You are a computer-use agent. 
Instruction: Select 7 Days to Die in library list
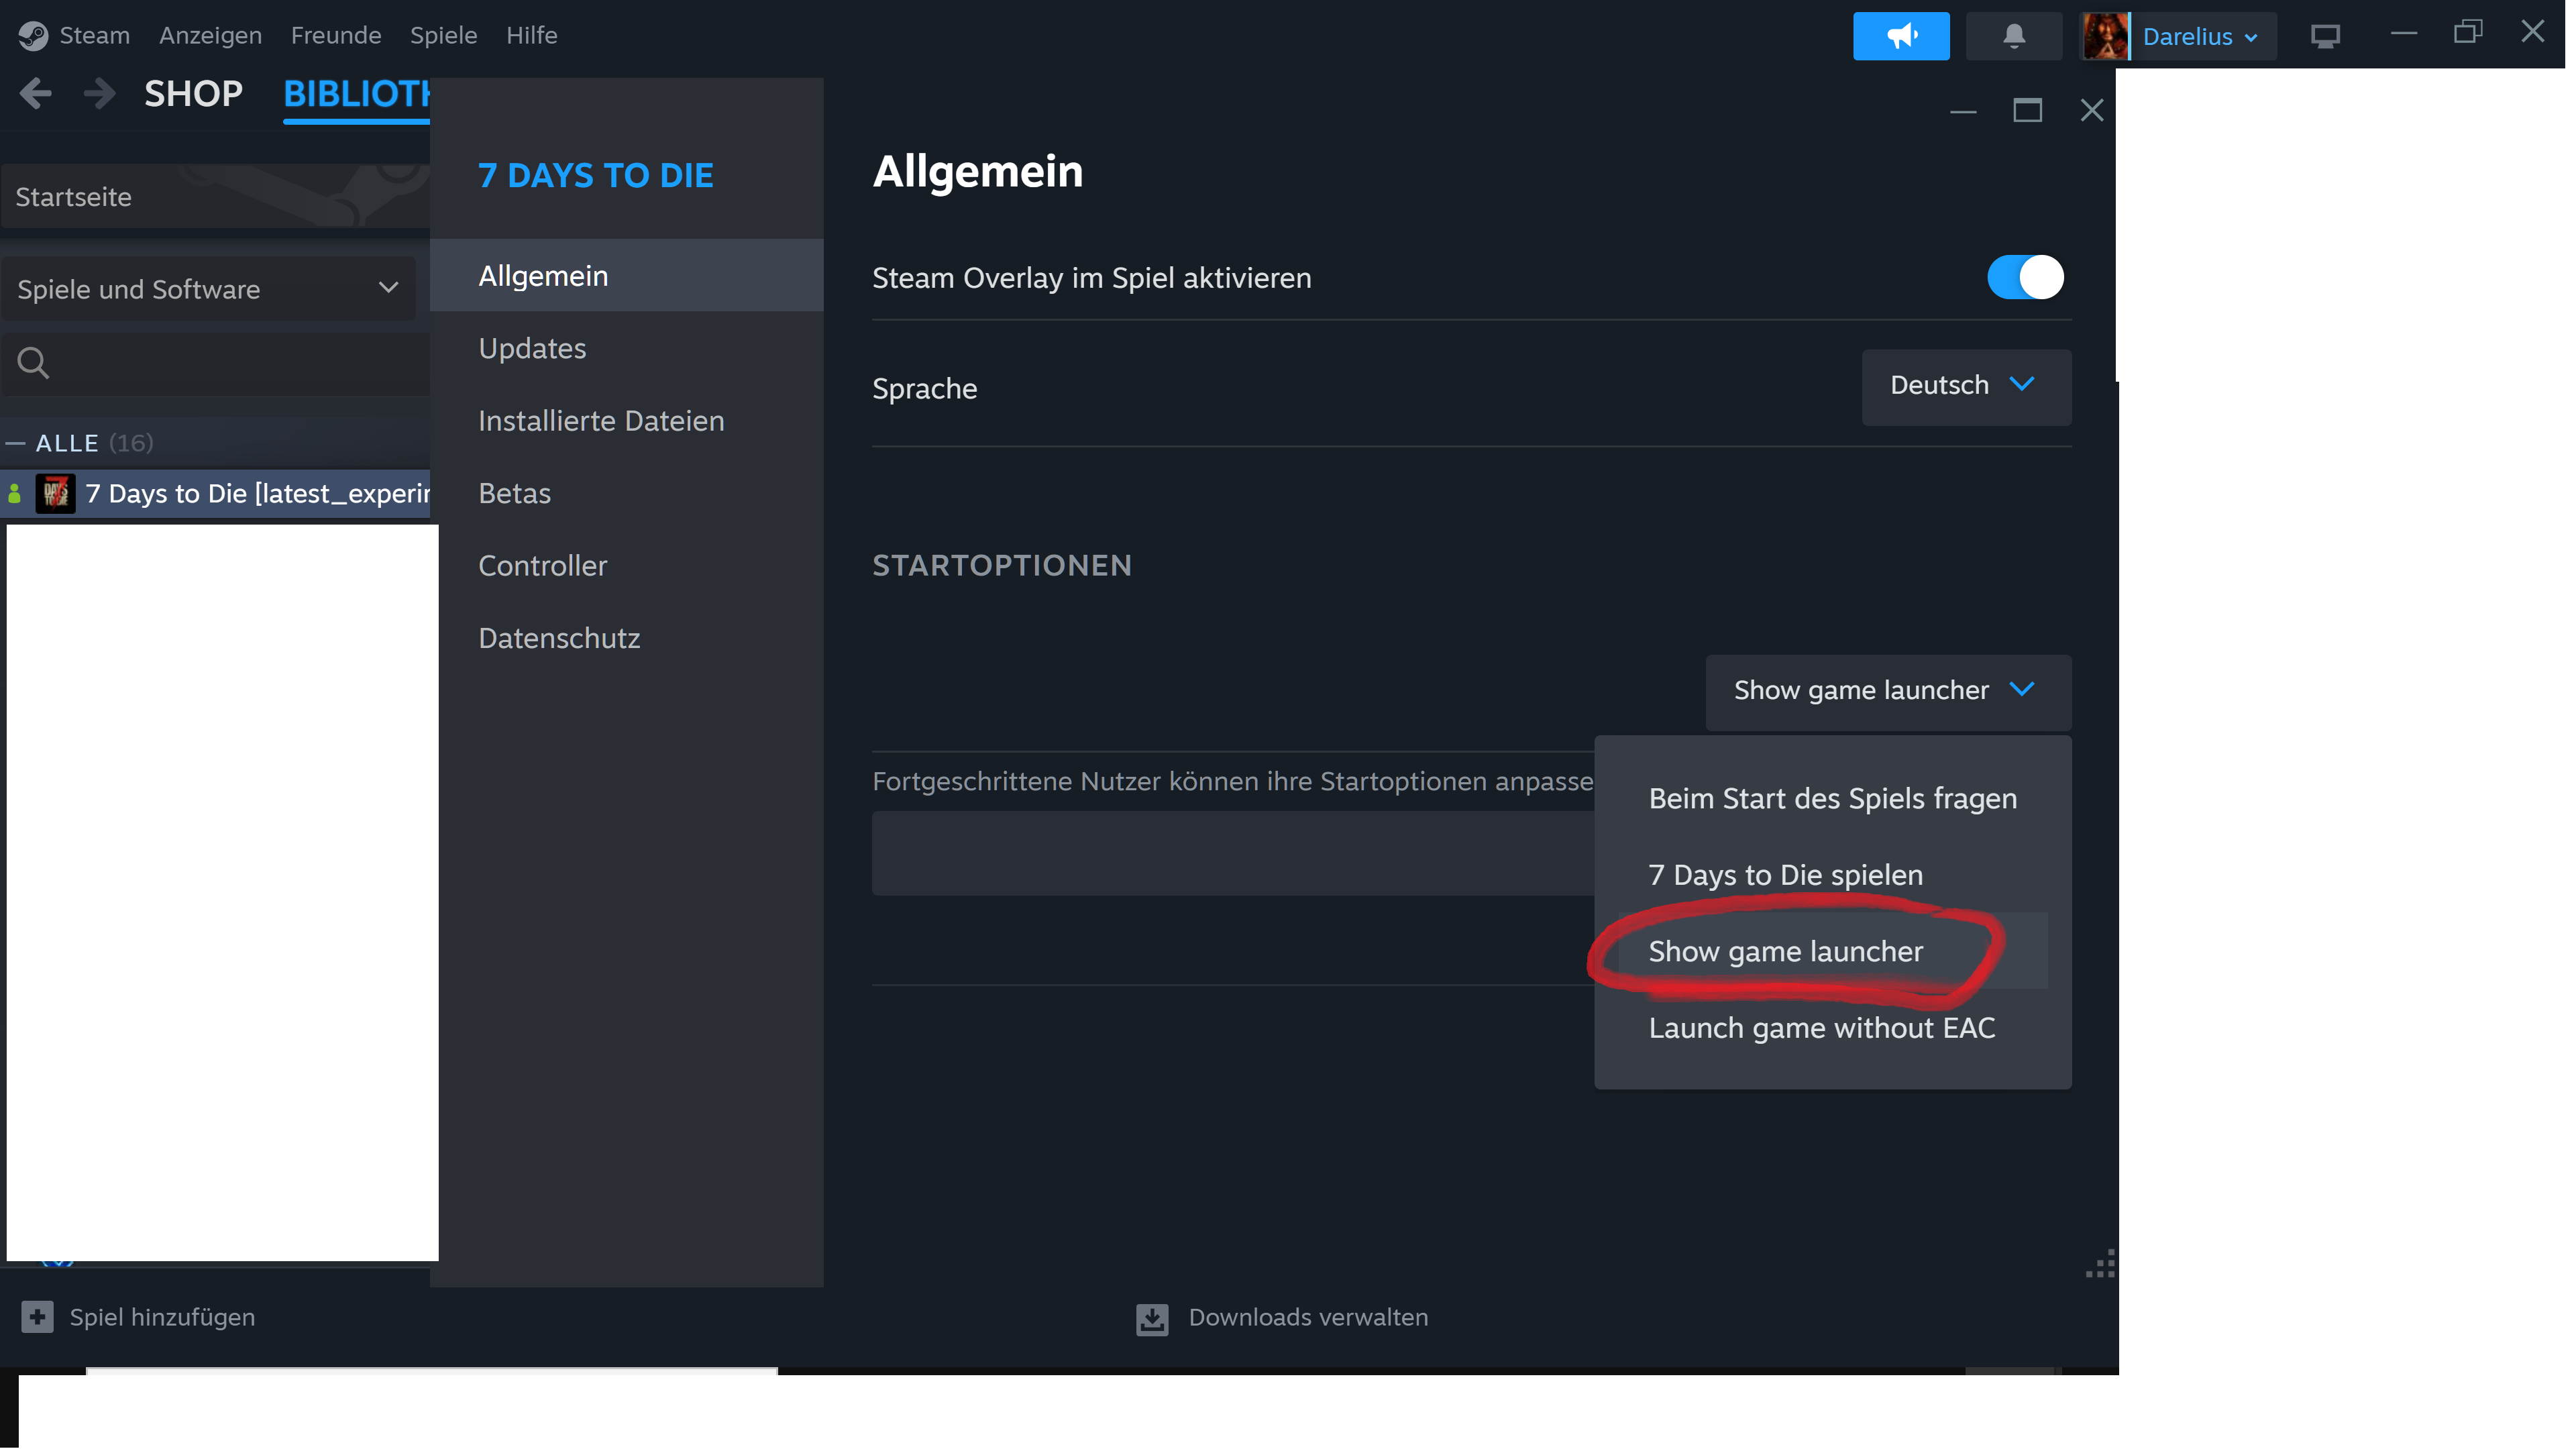215,494
